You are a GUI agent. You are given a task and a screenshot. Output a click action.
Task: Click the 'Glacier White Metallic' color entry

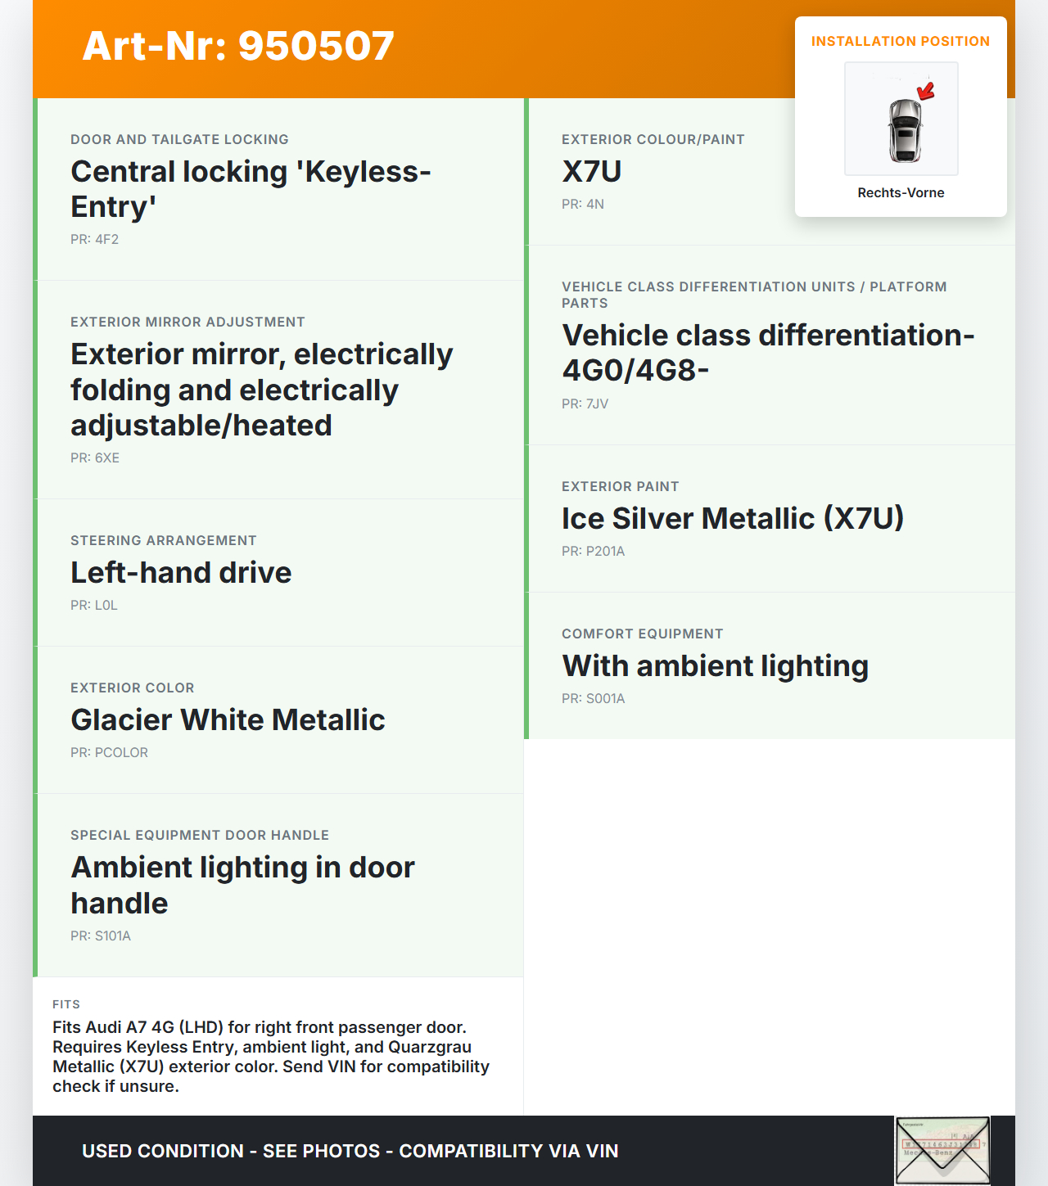tap(228, 720)
